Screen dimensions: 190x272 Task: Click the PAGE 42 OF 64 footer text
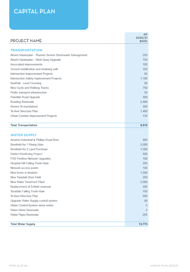[18, 266]
